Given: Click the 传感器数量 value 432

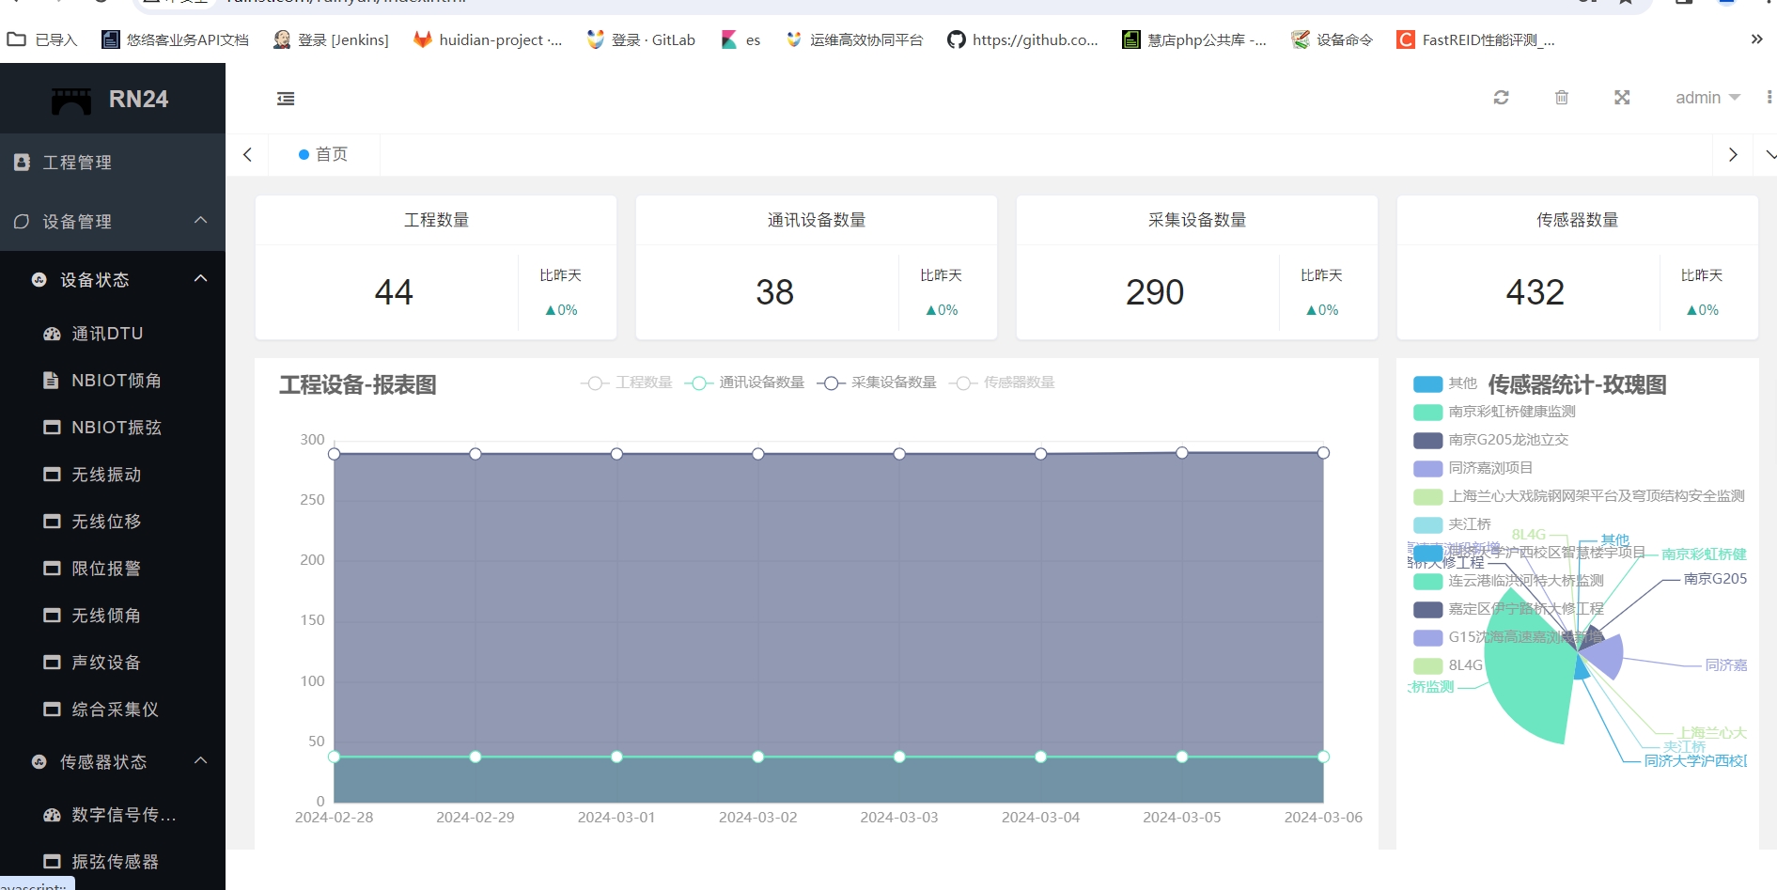Looking at the screenshot, I should (x=1535, y=292).
